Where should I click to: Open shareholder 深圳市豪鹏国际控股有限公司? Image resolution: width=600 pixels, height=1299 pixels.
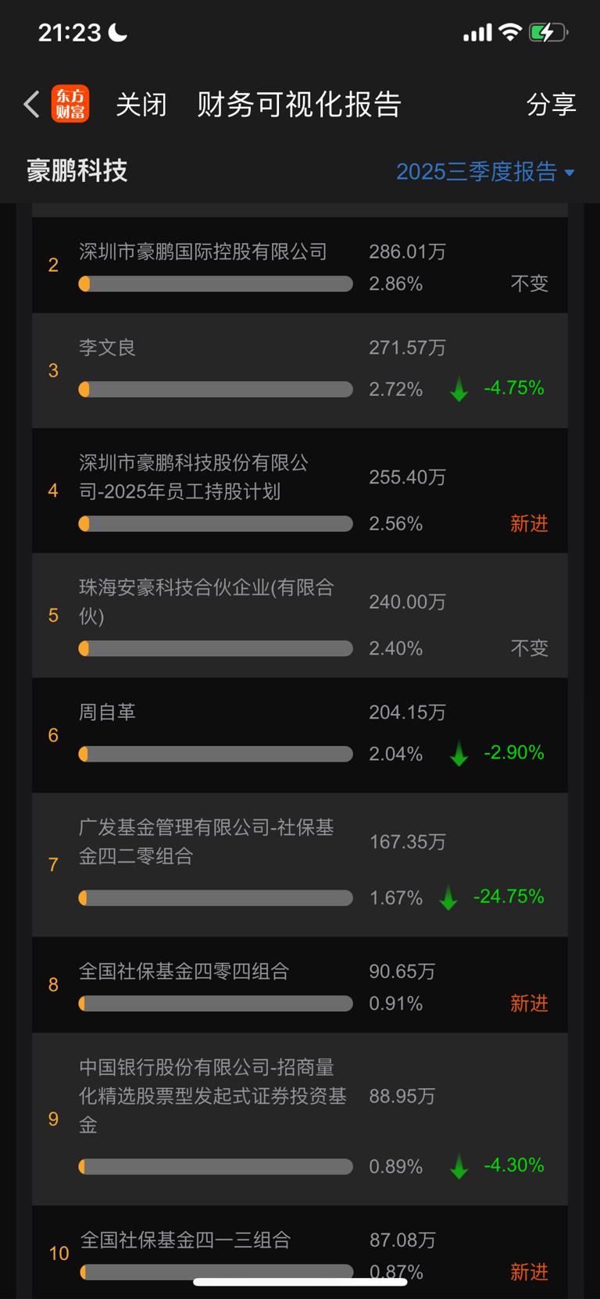coord(203,252)
